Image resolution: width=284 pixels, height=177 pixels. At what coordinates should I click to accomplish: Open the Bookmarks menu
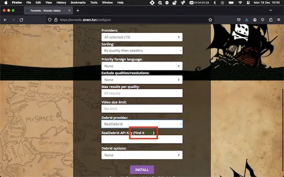78,3
